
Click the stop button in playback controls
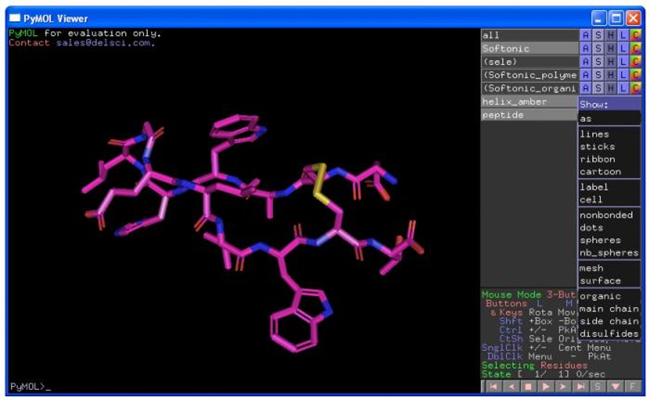pyautogui.click(x=528, y=387)
